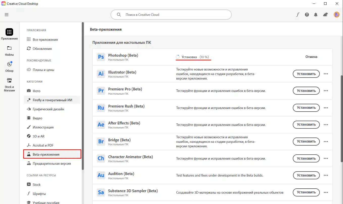Install After Effects (Beta) with Установить
The image size is (343, 204).
pos(306,124)
